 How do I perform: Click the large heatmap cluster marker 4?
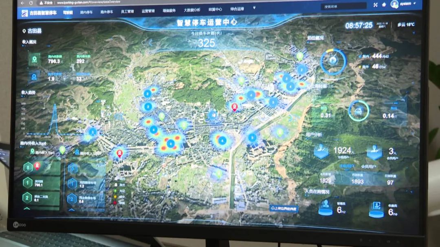click(171, 143)
